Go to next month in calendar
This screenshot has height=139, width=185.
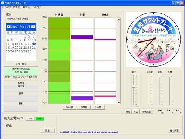33,27
